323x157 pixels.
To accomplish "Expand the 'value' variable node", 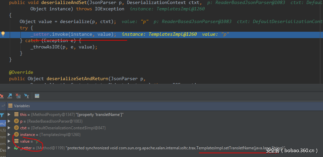I will pos(9,141).
